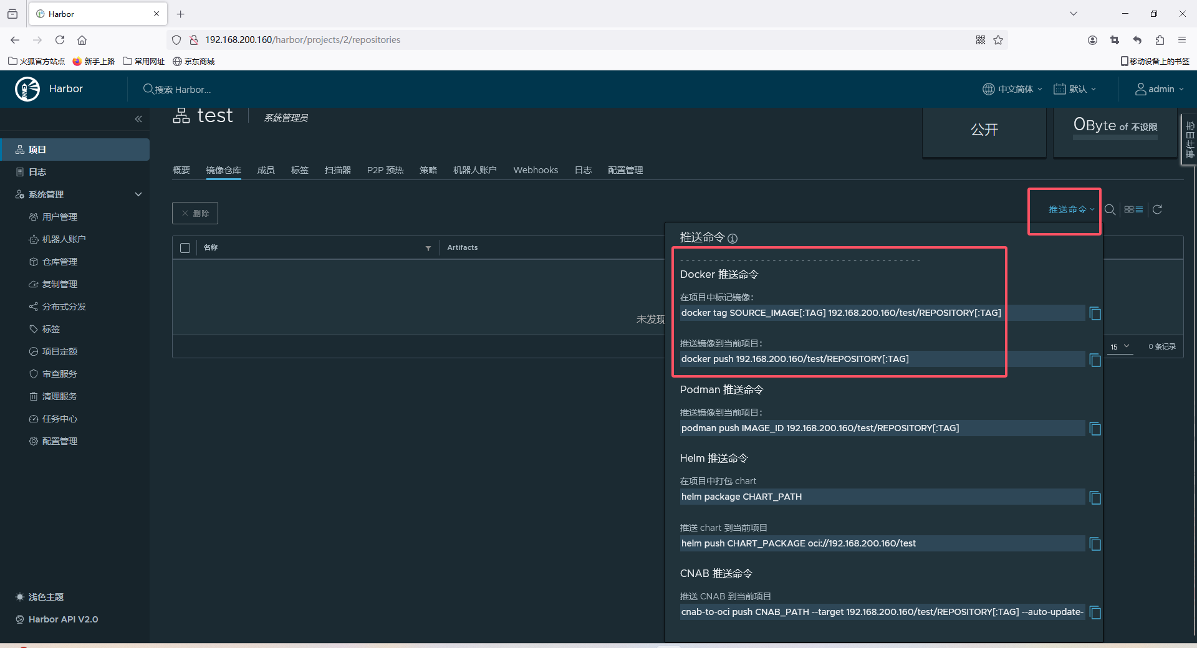The height and width of the screenshot is (648, 1197).
Task: Open the screenshot crop tool icon
Action: (x=1115, y=40)
